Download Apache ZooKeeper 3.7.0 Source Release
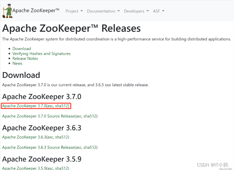This screenshot has height=170, width=234. coord(38,116)
